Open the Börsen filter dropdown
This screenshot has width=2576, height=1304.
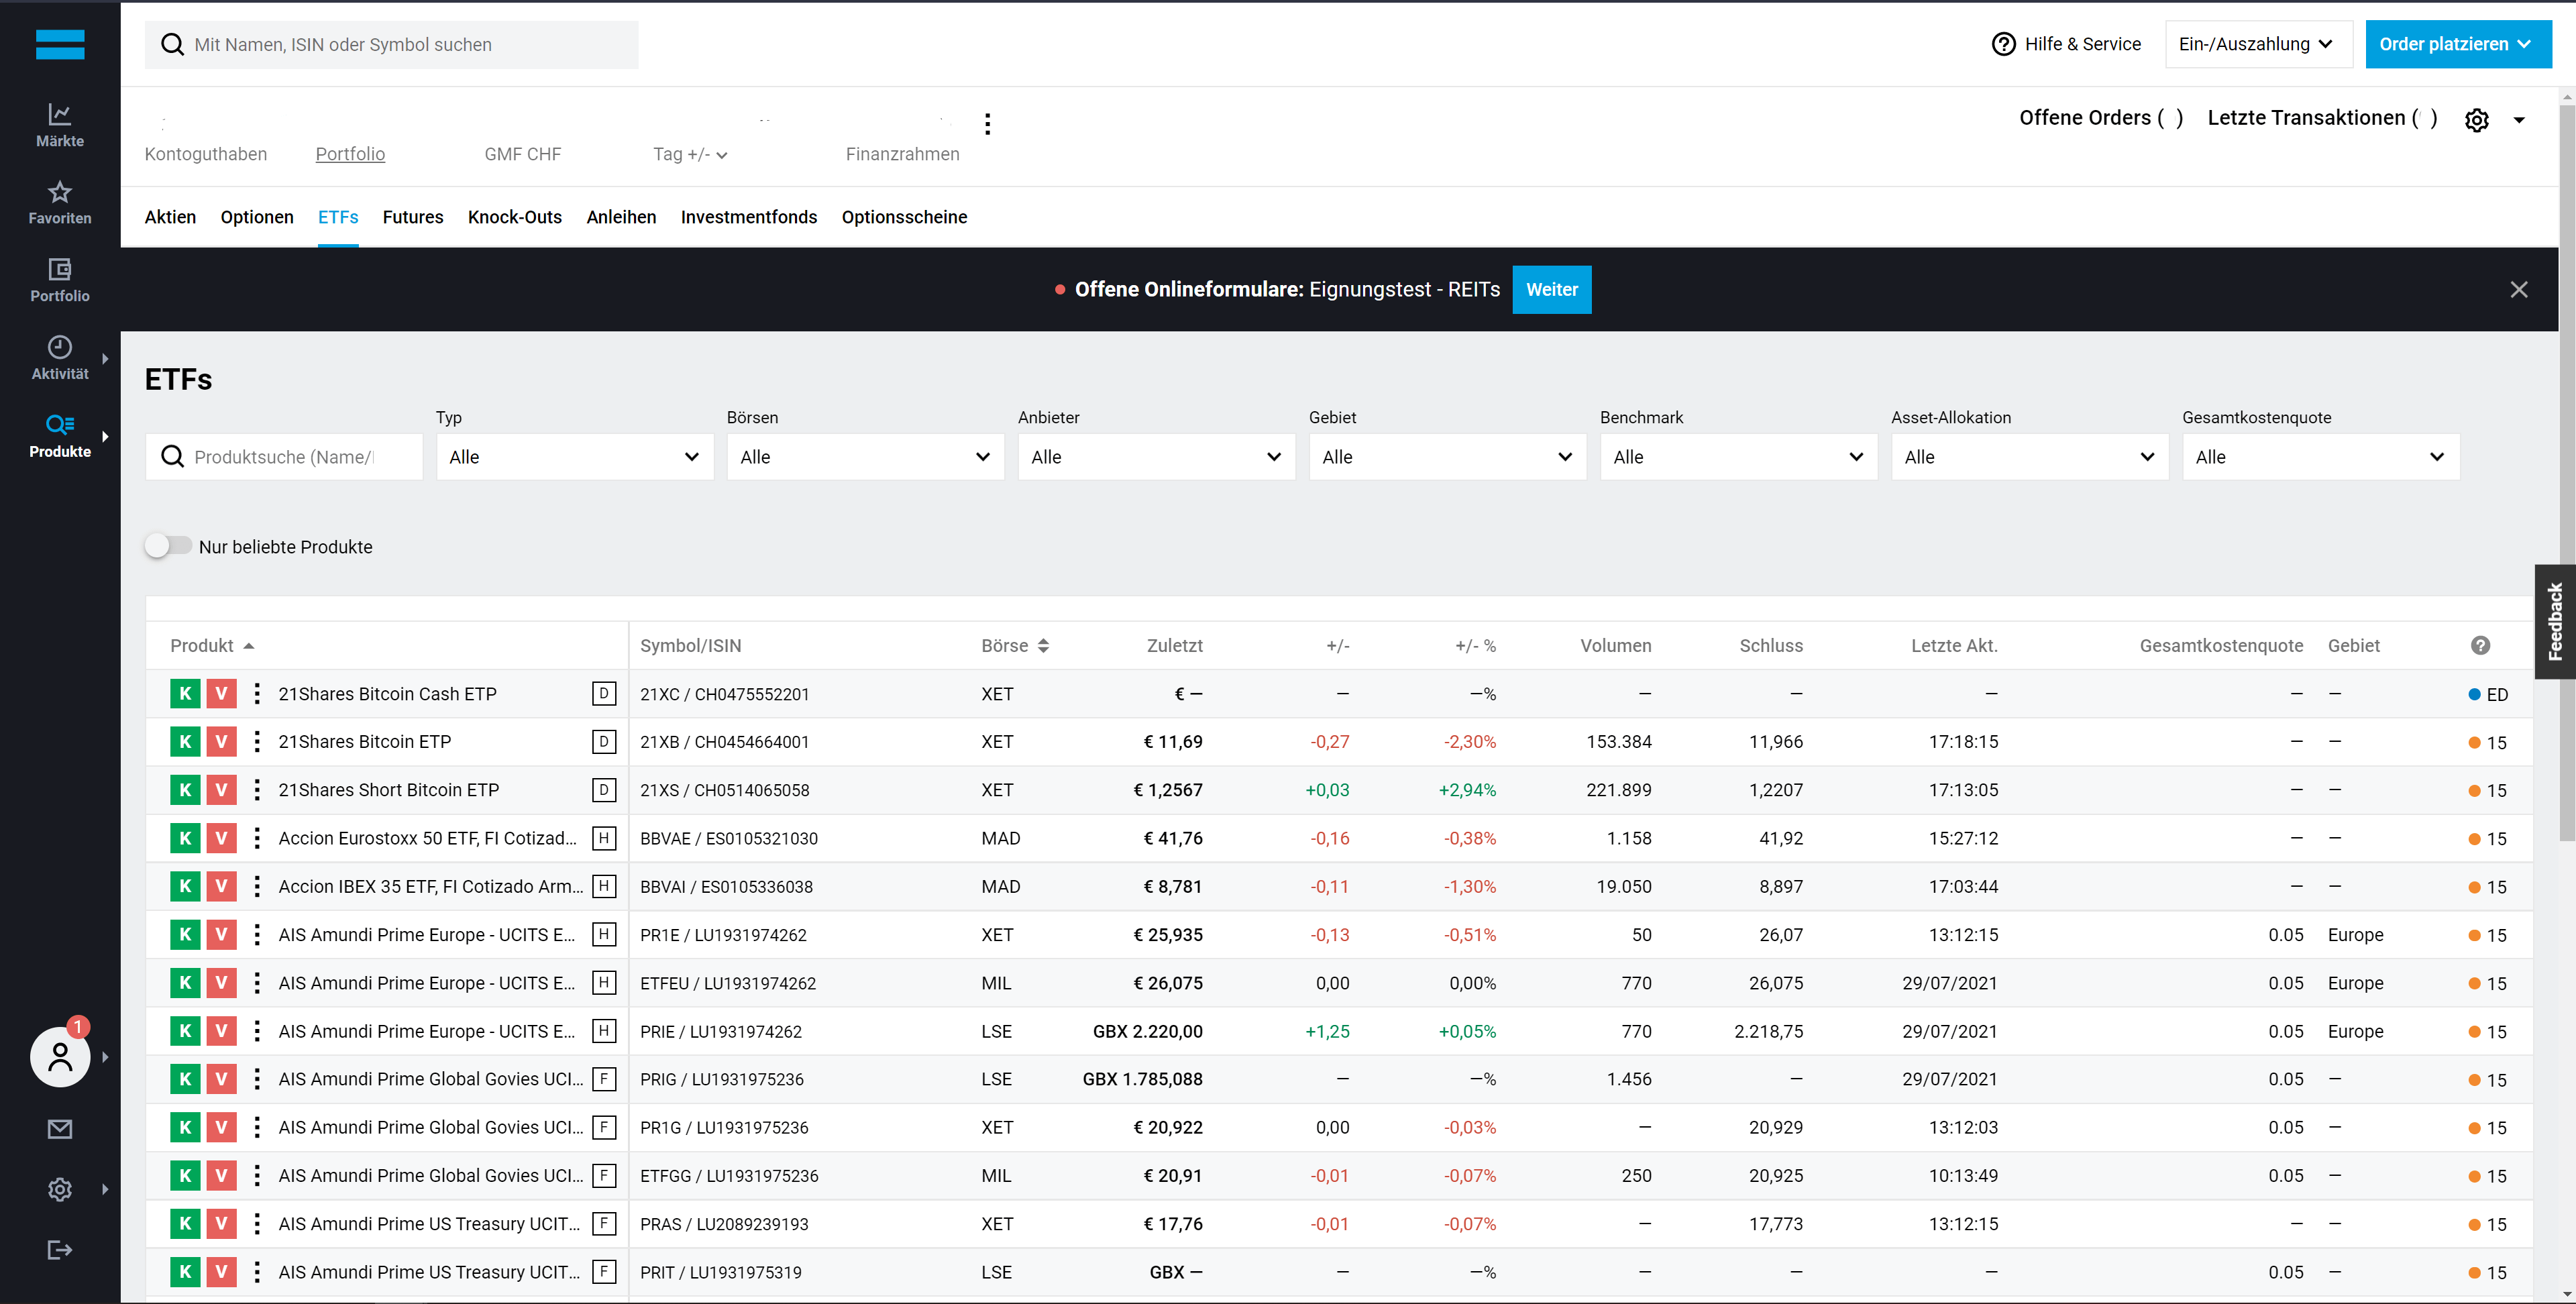865,457
